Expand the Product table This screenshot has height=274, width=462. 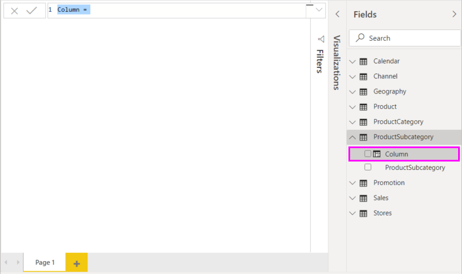tap(353, 107)
